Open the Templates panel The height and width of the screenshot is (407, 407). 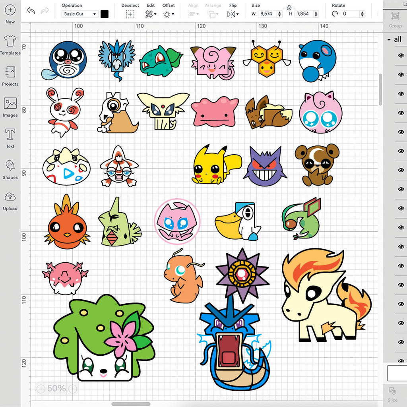(10, 45)
